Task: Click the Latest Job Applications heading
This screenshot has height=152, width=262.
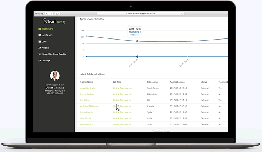Action: (x=92, y=74)
